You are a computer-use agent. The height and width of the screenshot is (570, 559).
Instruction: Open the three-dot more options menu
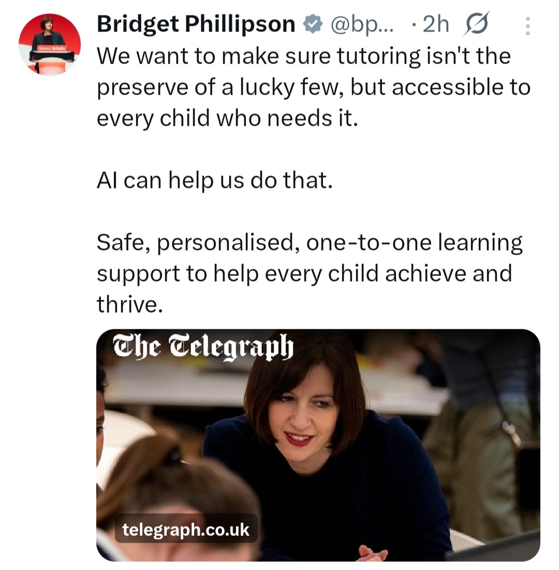click(x=528, y=26)
